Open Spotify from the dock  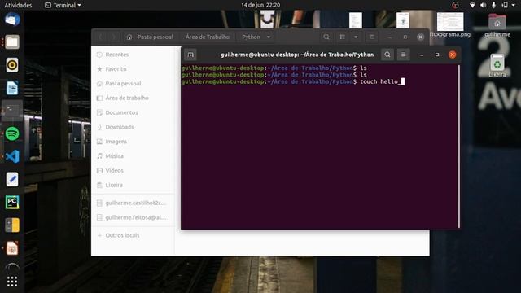pyautogui.click(x=12, y=133)
